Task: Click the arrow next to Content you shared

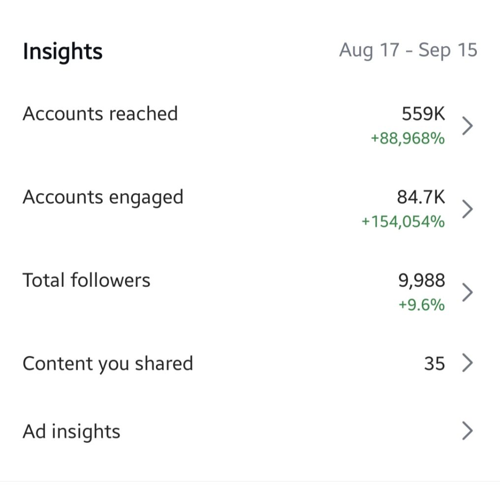Action: click(x=468, y=363)
